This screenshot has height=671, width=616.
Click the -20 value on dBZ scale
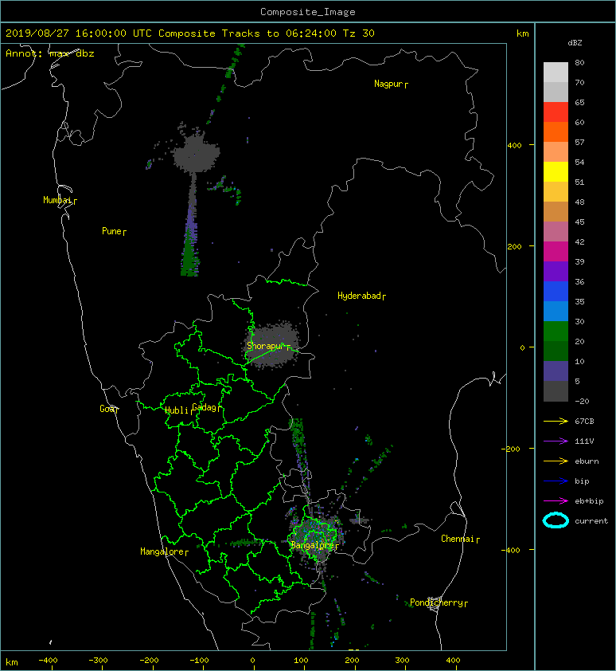point(582,402)
